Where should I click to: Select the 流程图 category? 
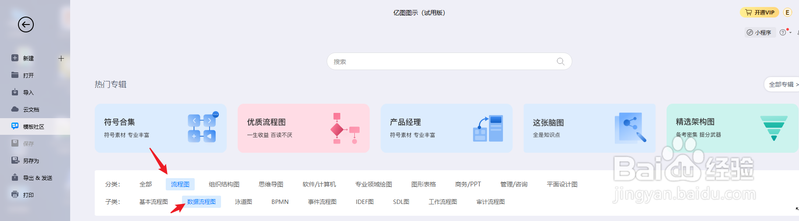(180, 184)
